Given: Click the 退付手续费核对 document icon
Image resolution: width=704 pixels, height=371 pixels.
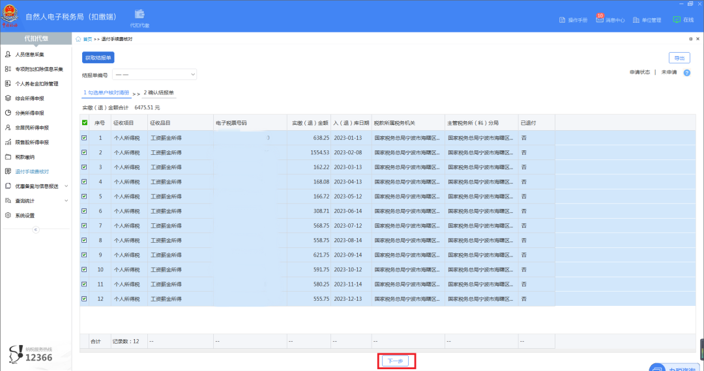Looking at the screenshot, I should (x=8, y=172).
